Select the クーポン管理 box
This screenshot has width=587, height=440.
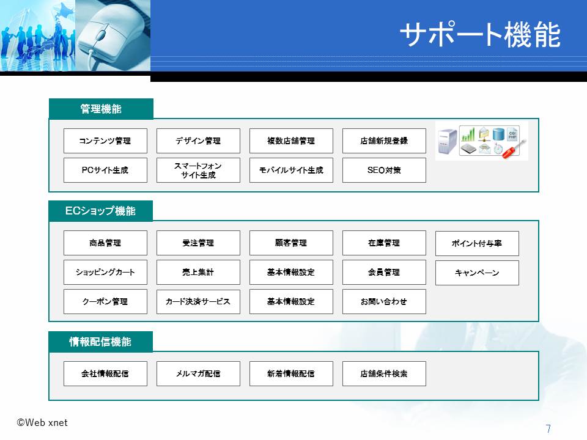pos(105,301)
